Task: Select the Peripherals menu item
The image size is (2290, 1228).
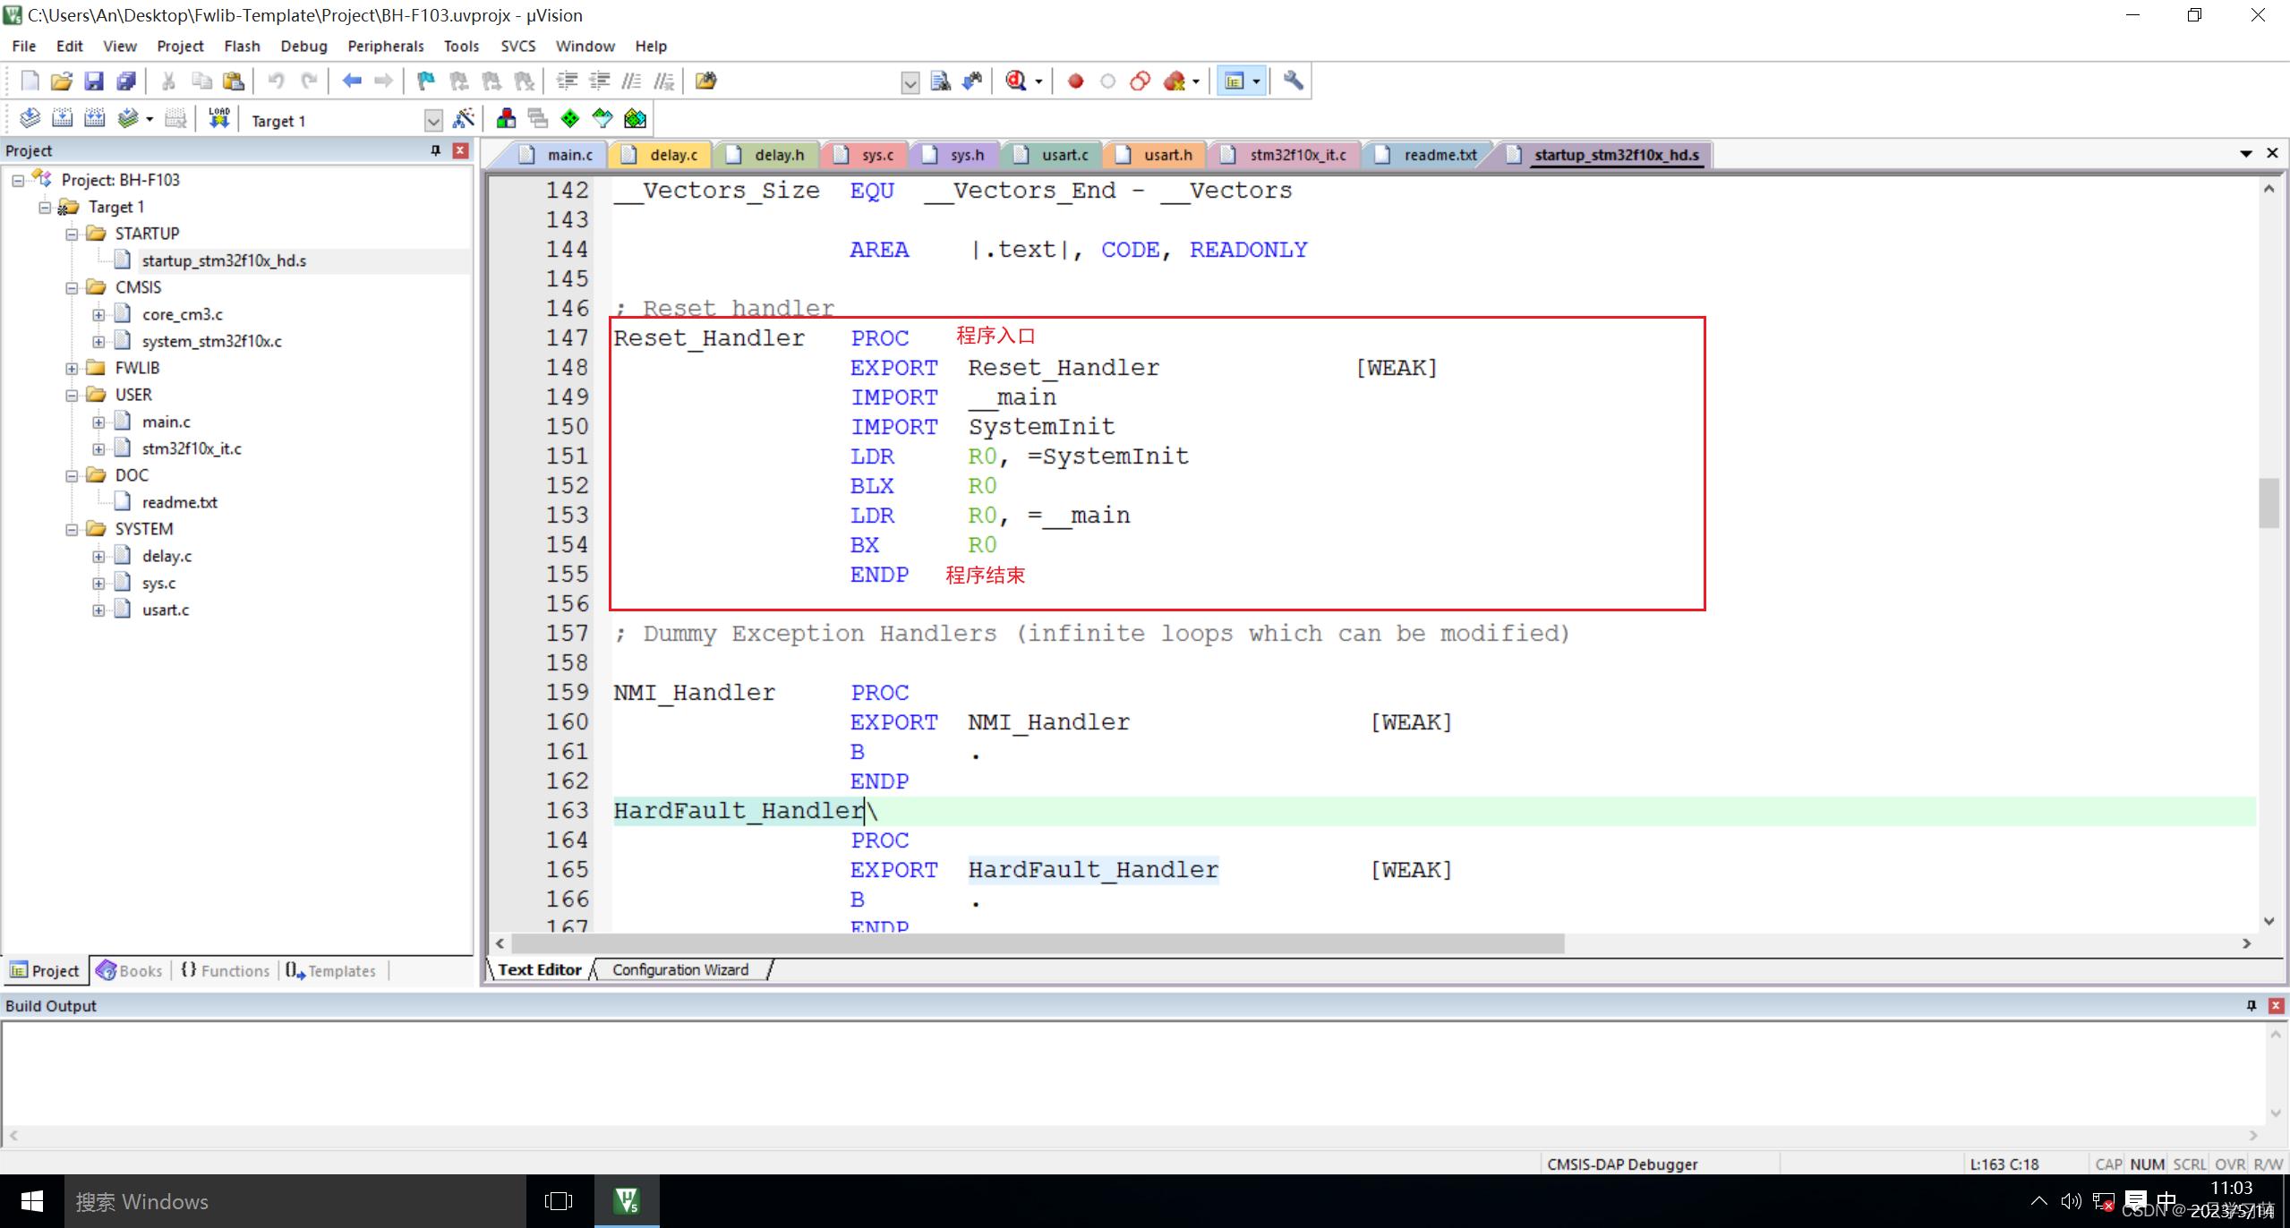Action: point(385,44)
